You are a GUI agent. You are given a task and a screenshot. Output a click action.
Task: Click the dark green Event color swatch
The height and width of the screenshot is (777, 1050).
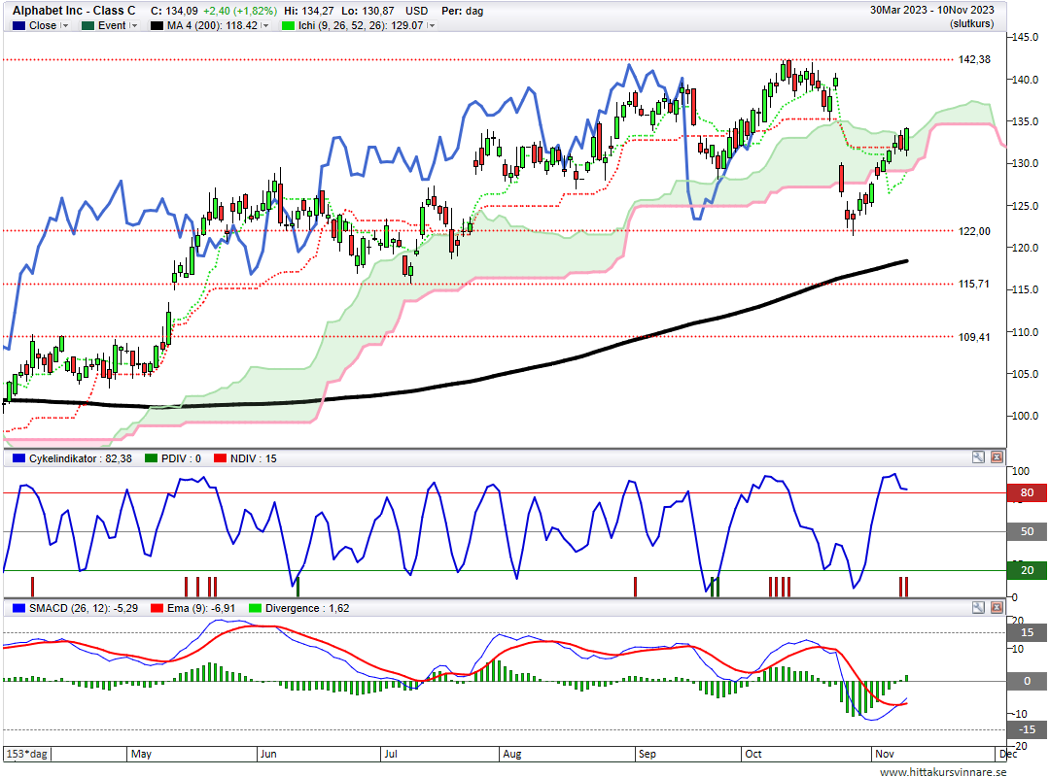[x=87, y=25]
